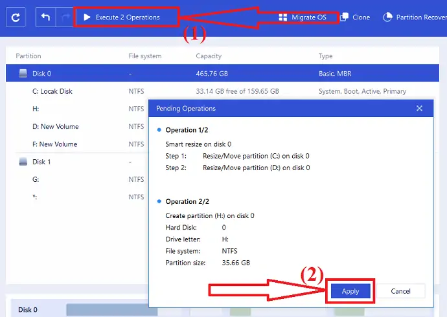447x317 pixels.
Task: Cancel the Pending Operations dialog
Action: pyautogui.click(x=401, y=291)
